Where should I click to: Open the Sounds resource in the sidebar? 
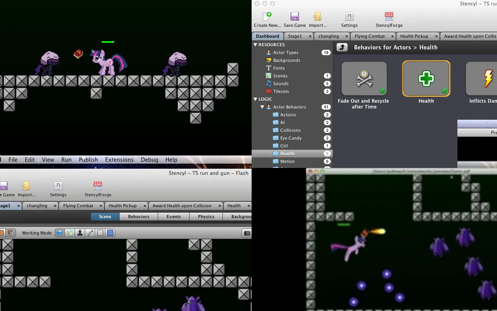tap(281, 84)
